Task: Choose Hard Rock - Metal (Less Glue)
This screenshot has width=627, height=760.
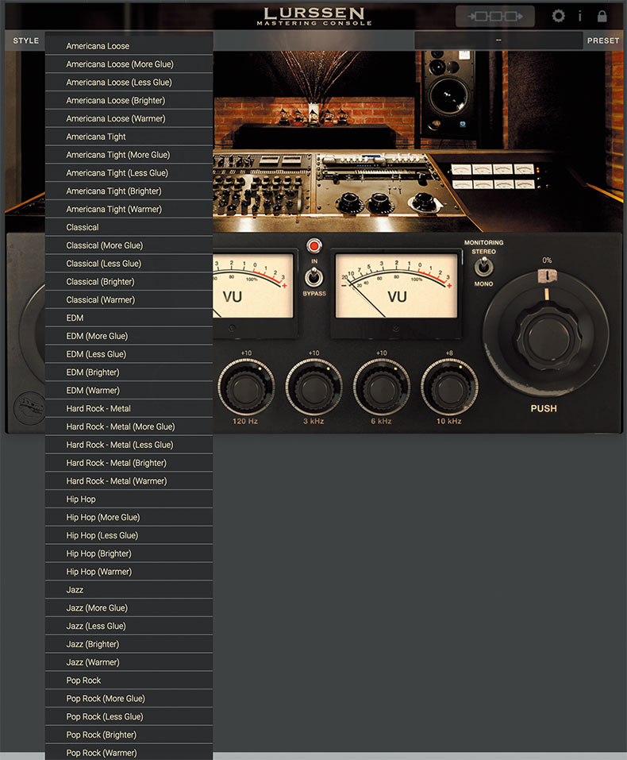Action: point(129,445)
